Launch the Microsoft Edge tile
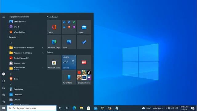This screenshot has width=197, height=111. click(54, 42)
